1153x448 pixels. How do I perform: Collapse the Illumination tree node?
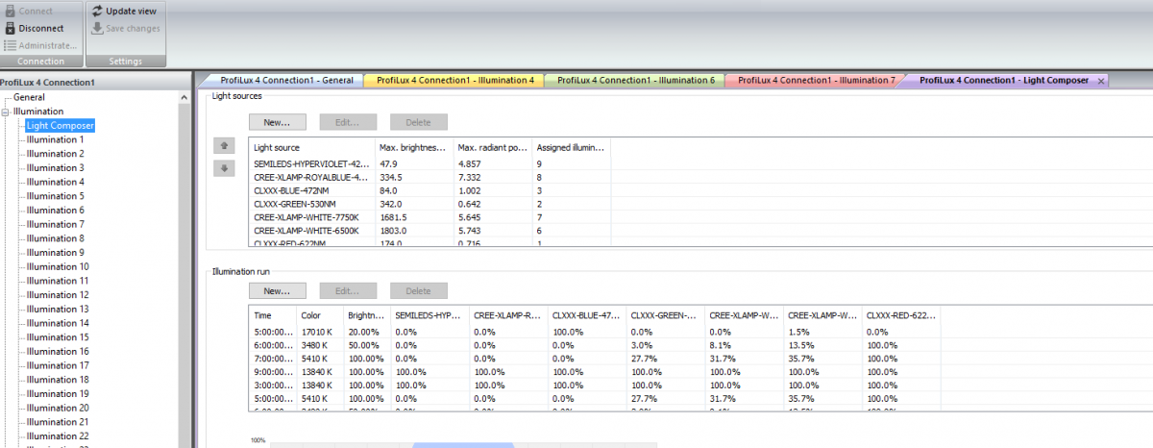7,112
